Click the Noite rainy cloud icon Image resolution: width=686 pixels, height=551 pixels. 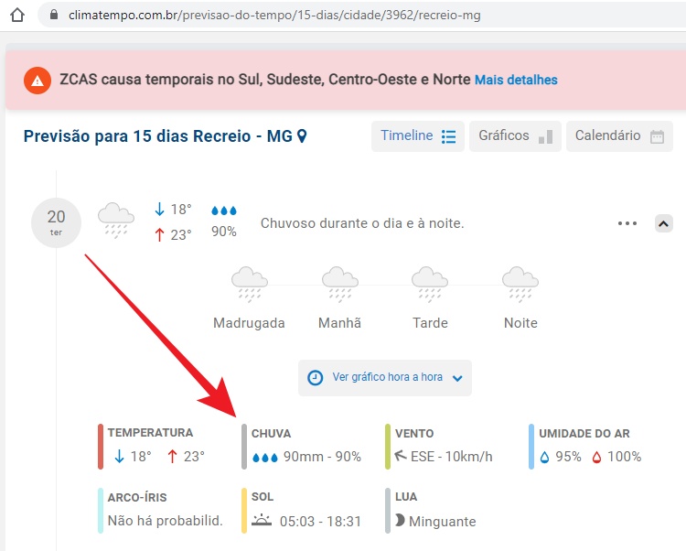[520, 284]
